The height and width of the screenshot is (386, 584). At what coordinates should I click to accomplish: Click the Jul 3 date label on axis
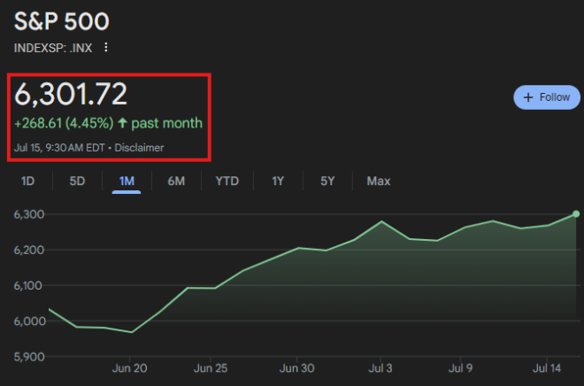[380, 368]
